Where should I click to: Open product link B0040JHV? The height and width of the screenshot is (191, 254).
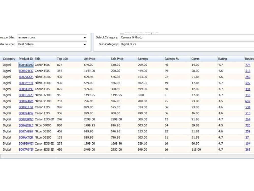coord(26,107)
